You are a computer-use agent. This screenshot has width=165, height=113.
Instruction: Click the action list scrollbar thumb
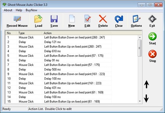click(140, 48)
